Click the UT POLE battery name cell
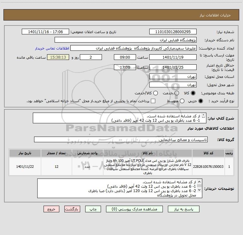This screenshot has height=235, width=243. click(x=148, y=167)
